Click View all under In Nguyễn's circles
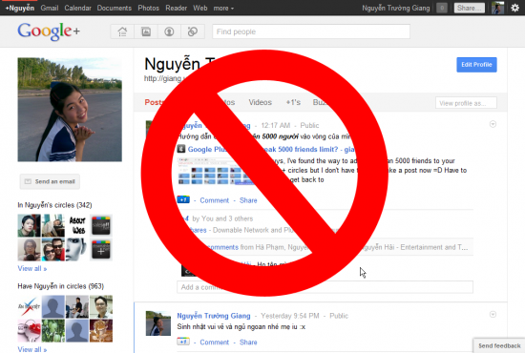The height and width of the screenshot is (353, 525). coord(32,268)
